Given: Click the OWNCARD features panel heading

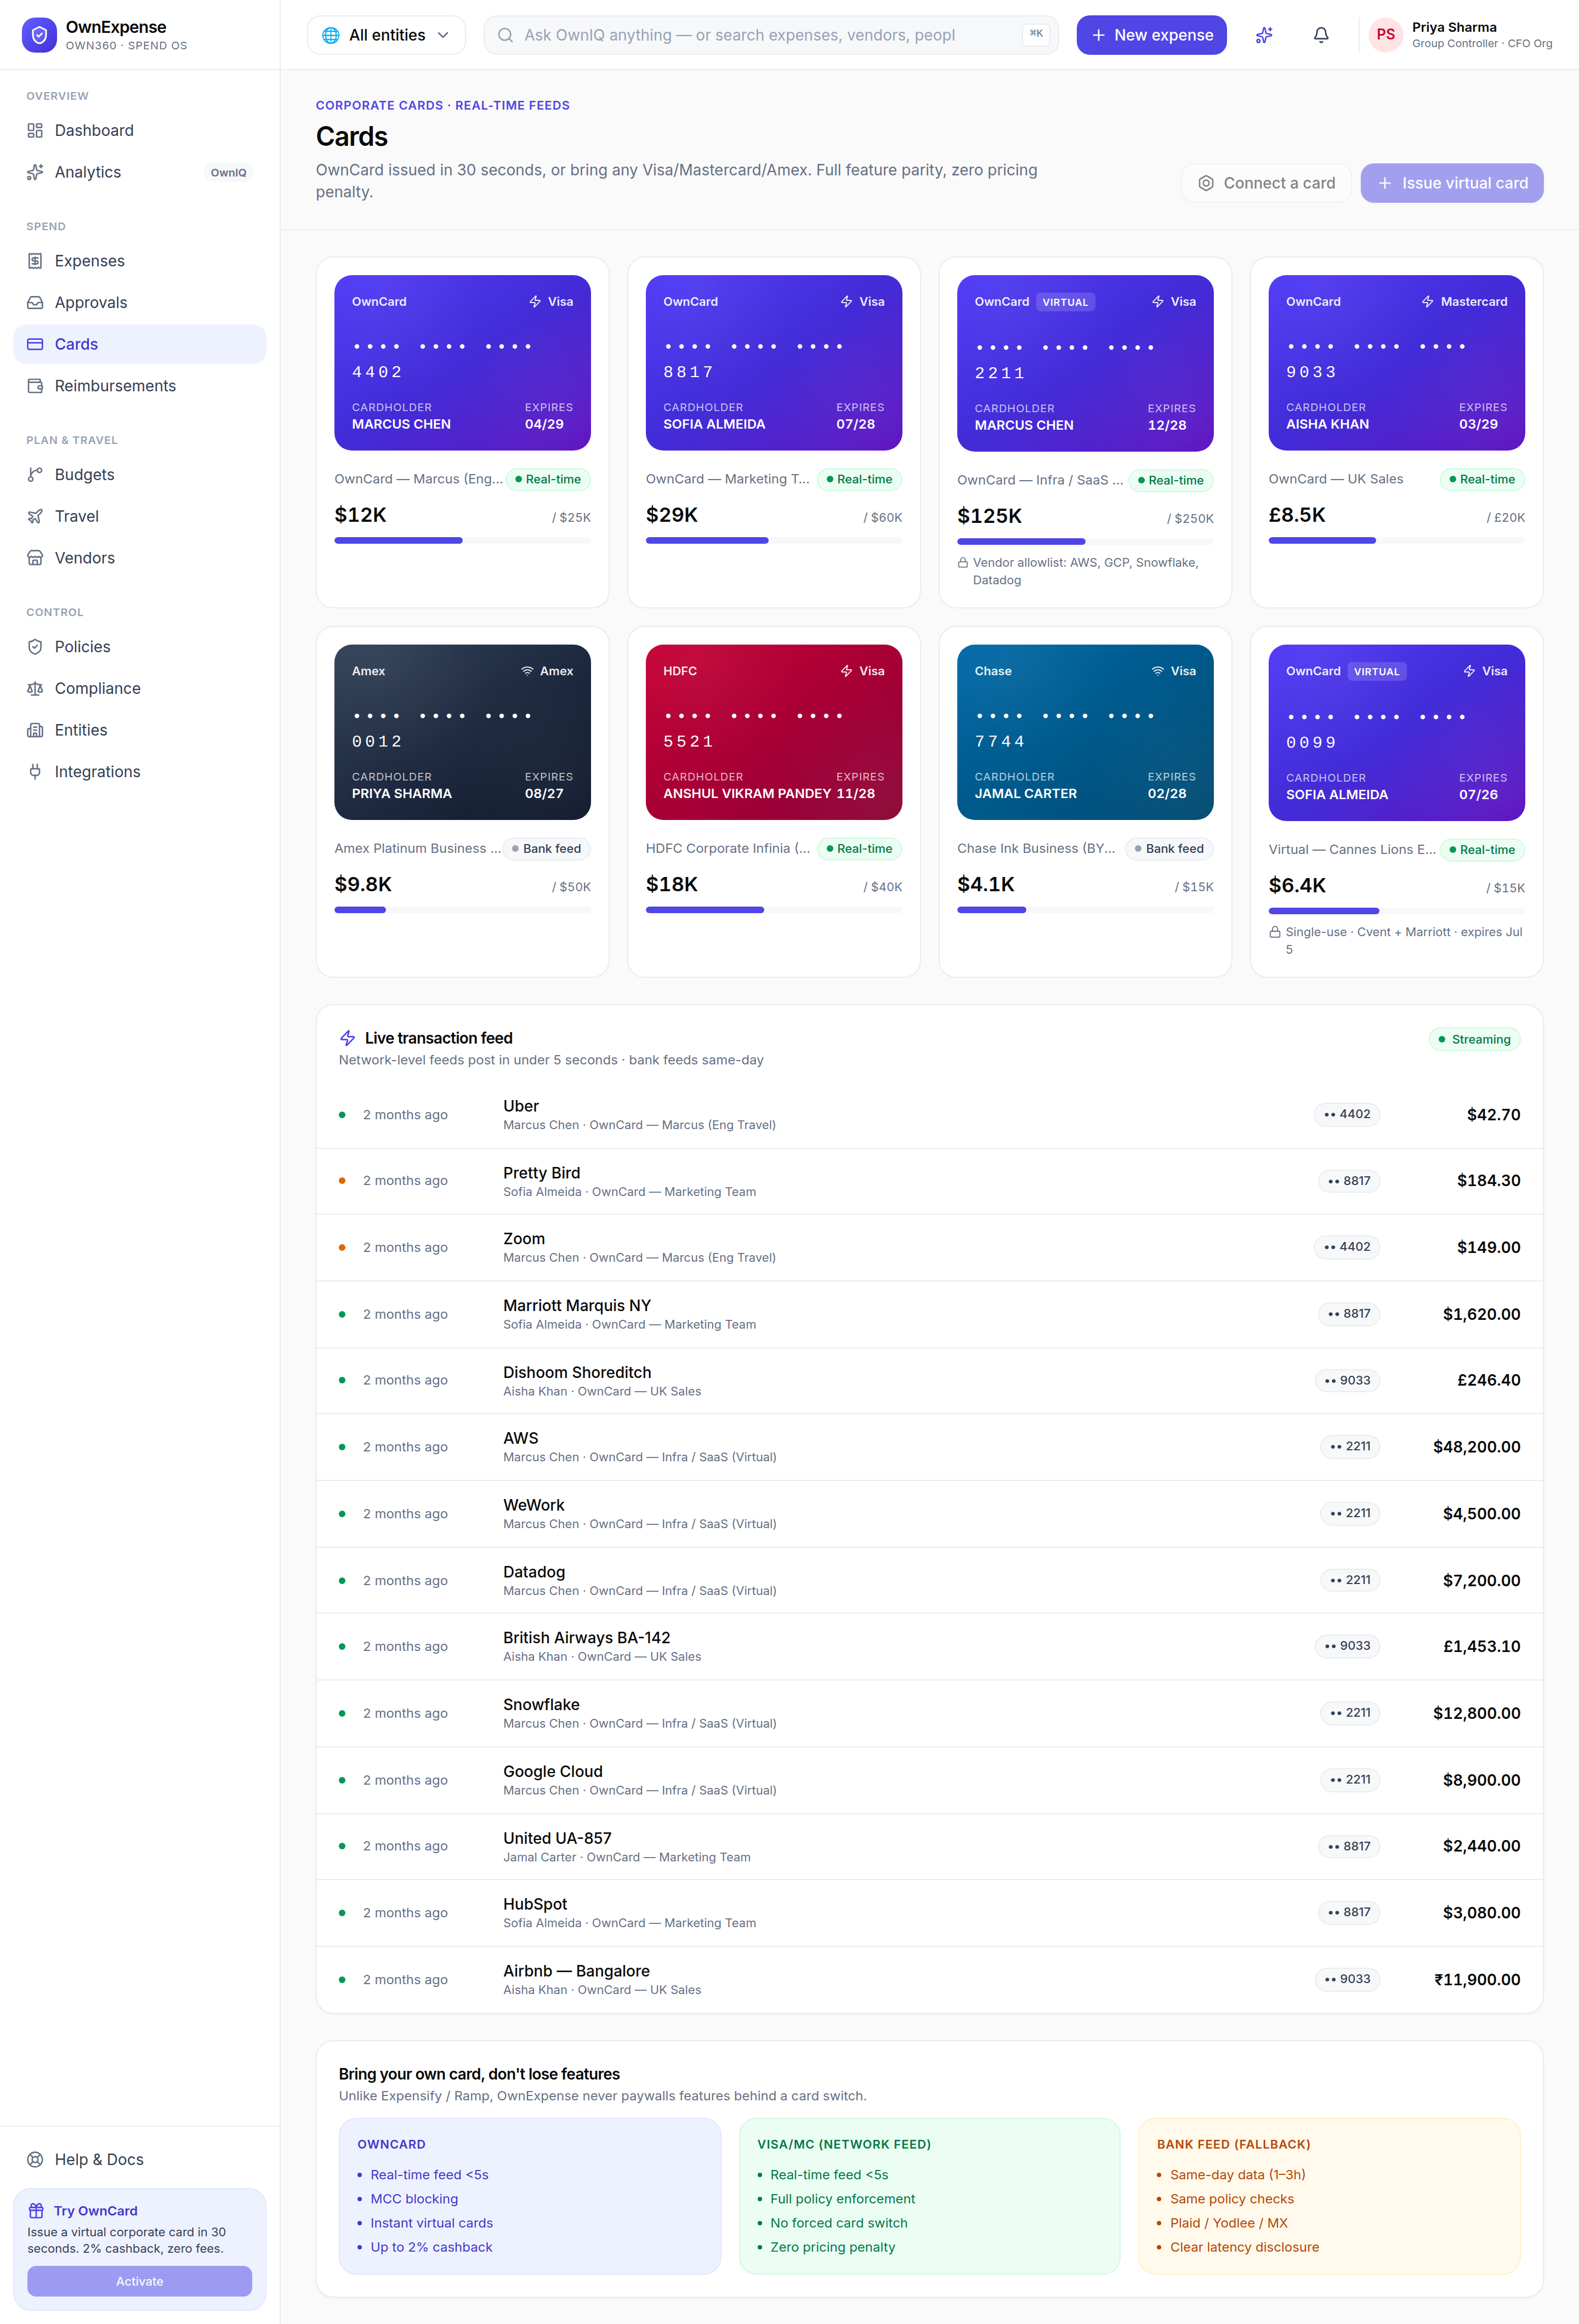Looking at the screenshot, I should (391, 2144).
